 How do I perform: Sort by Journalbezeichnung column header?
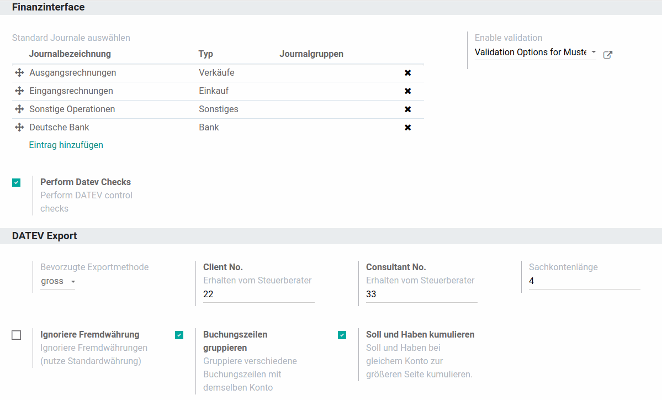click(x=70, y=54)
